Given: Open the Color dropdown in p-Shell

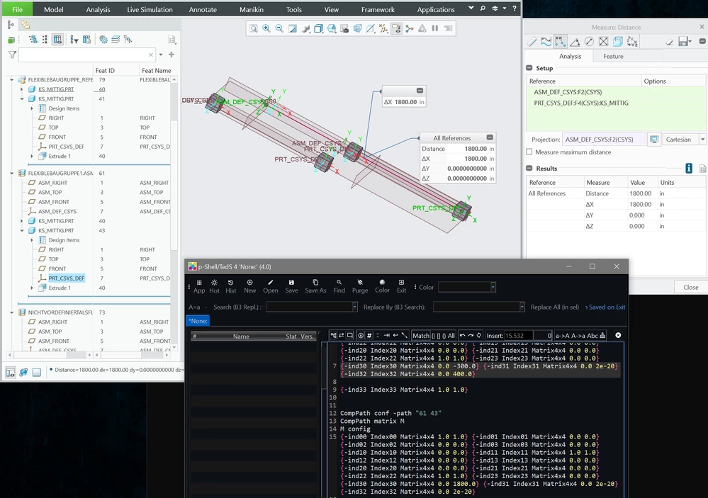Looking at the screenshot, I should 493,287.
